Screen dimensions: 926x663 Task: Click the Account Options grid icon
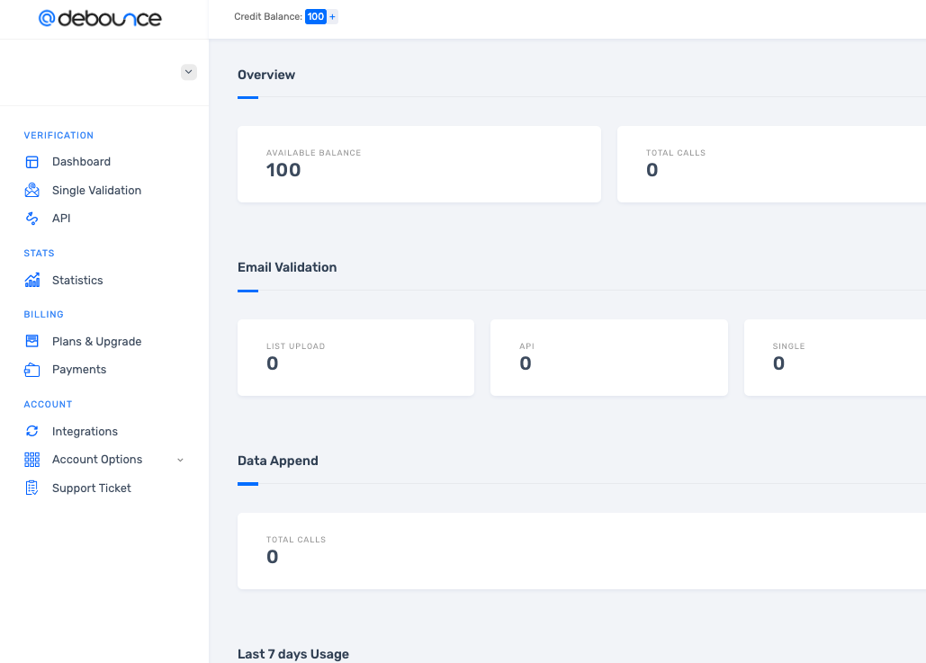[31, 460]
